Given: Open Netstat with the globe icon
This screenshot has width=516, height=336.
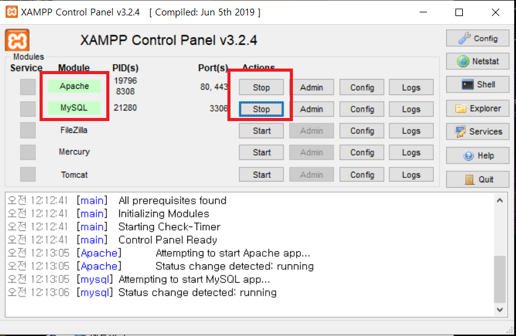Looking at the screenshot, I should tap(478, 61).
